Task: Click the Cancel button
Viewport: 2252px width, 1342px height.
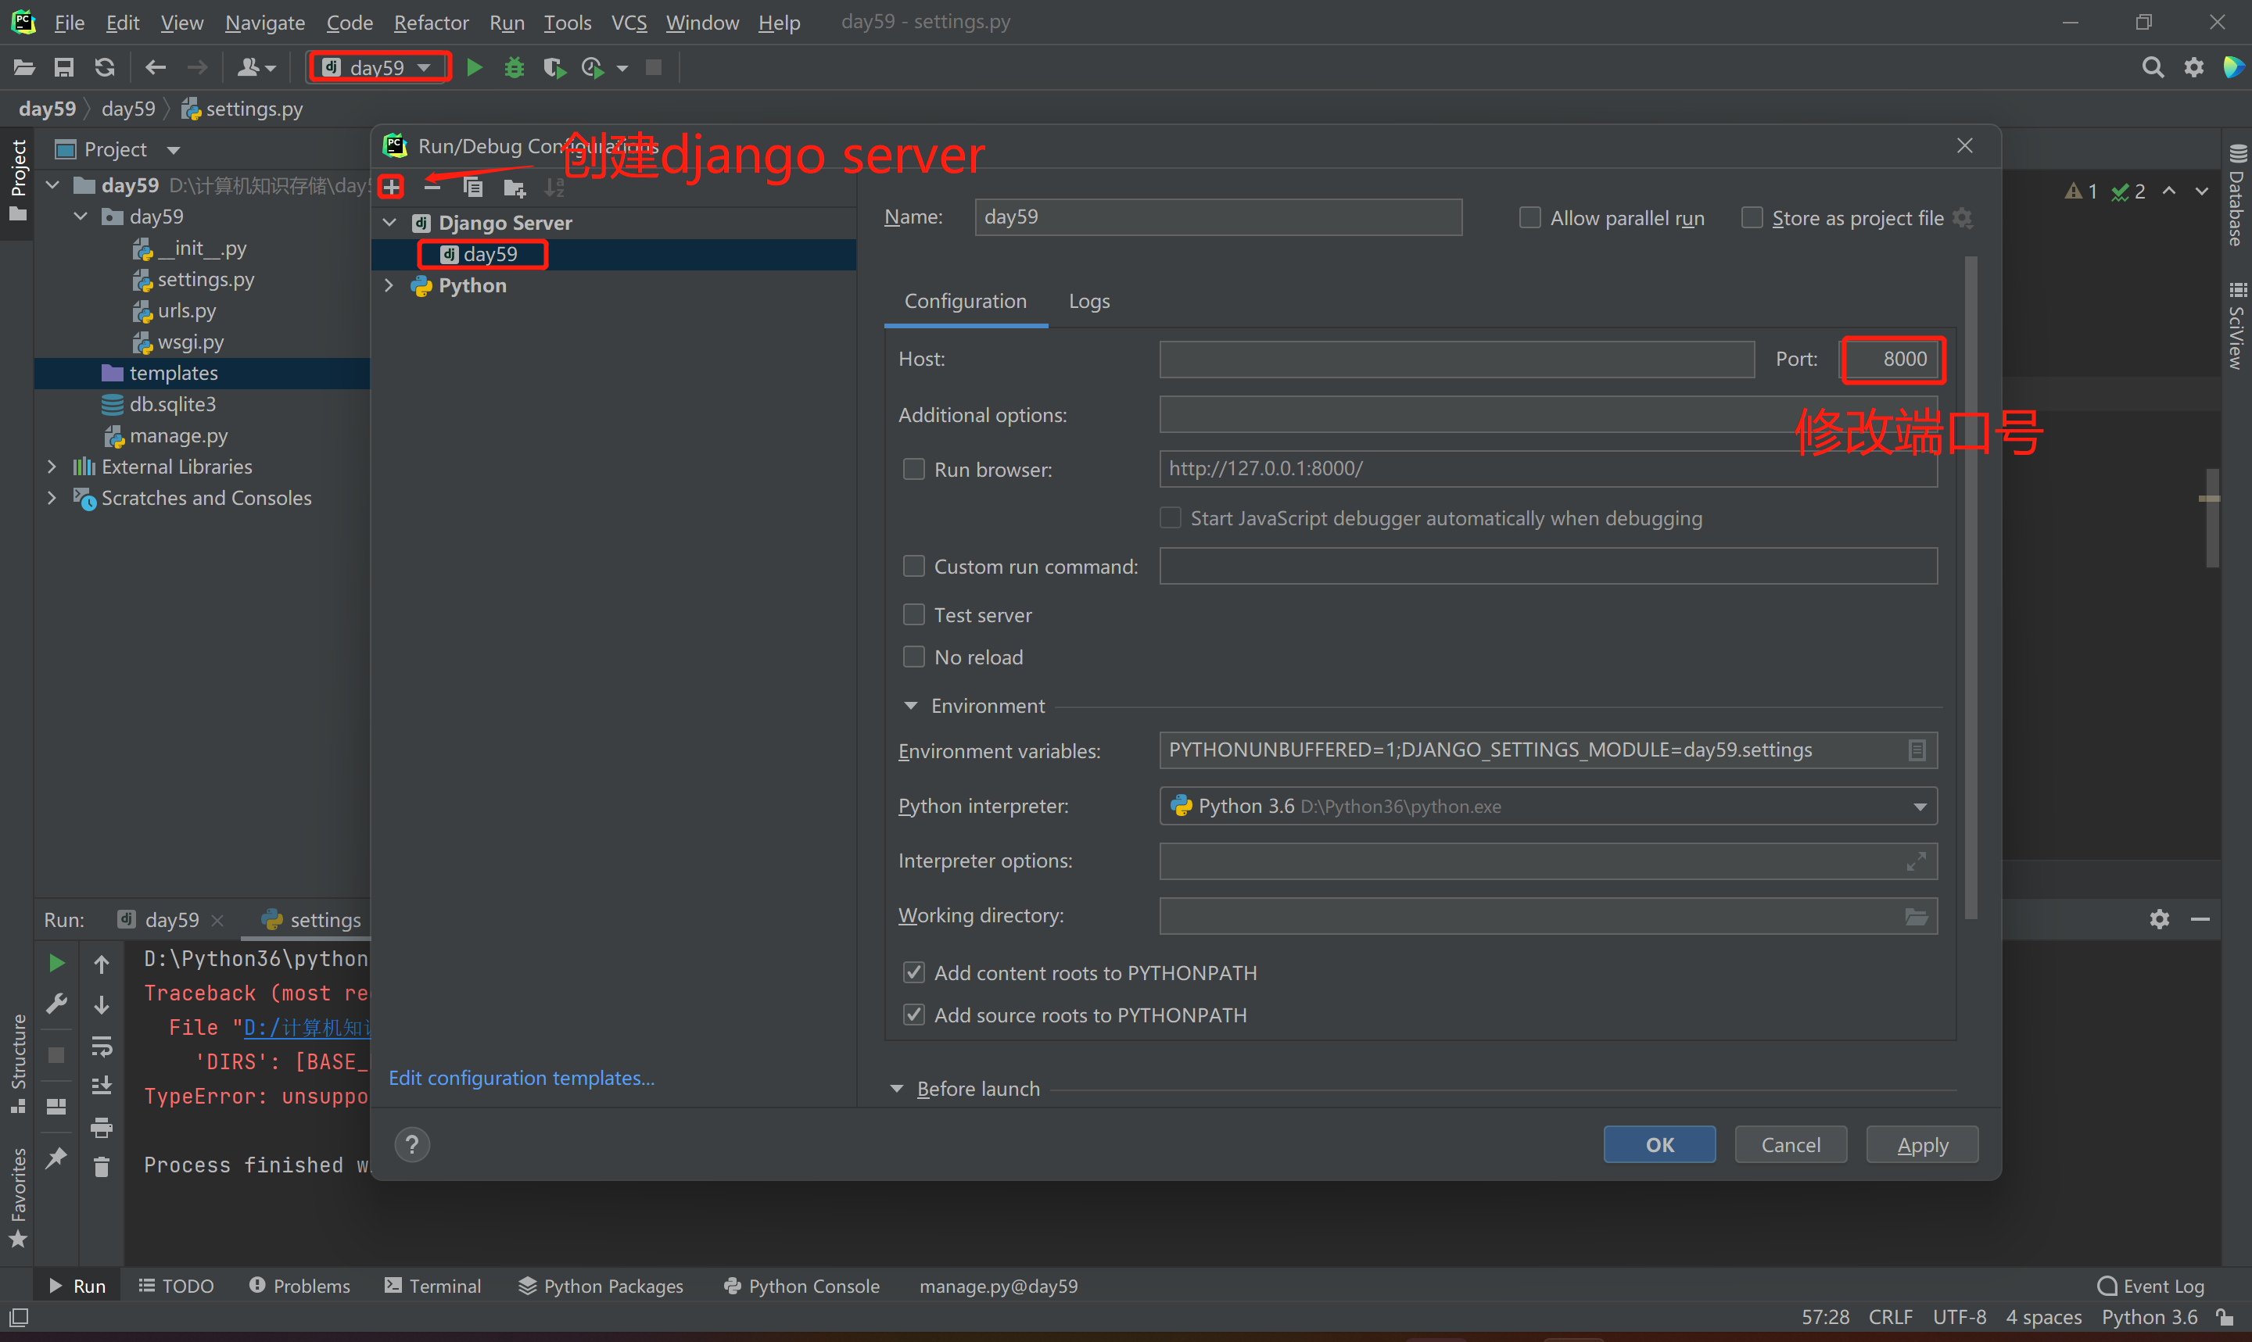Action: [1791, 1145]
